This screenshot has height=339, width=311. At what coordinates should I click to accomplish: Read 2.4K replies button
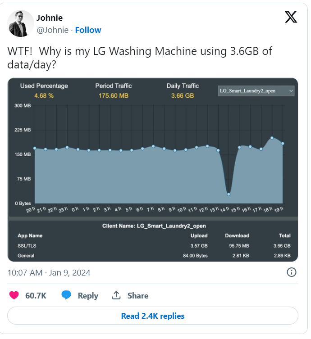[x=153, y=316]
